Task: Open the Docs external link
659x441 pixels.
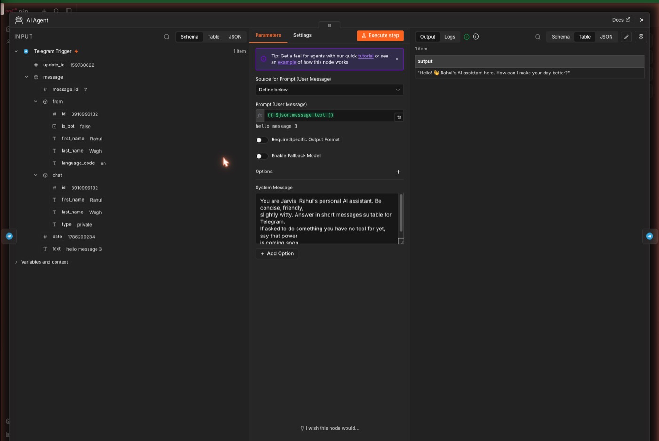Action: point(621,20)
